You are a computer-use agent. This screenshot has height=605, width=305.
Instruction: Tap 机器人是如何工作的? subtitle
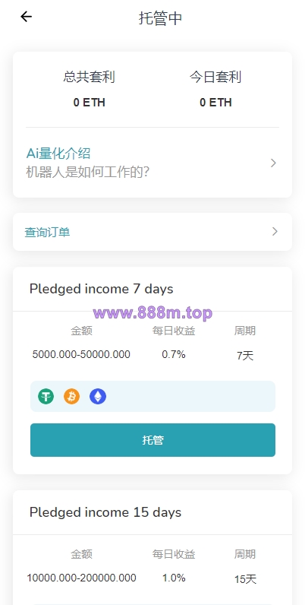[87, 172]
